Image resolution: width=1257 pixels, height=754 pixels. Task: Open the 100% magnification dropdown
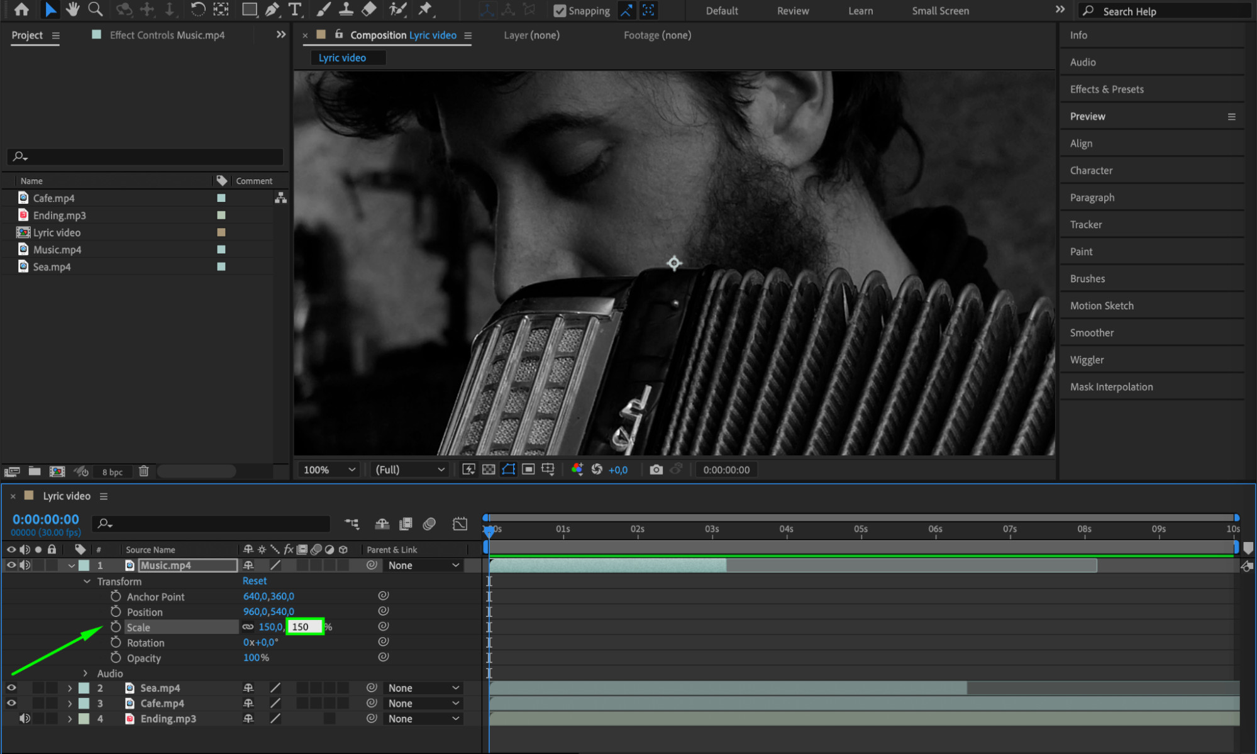pos(329,470)
